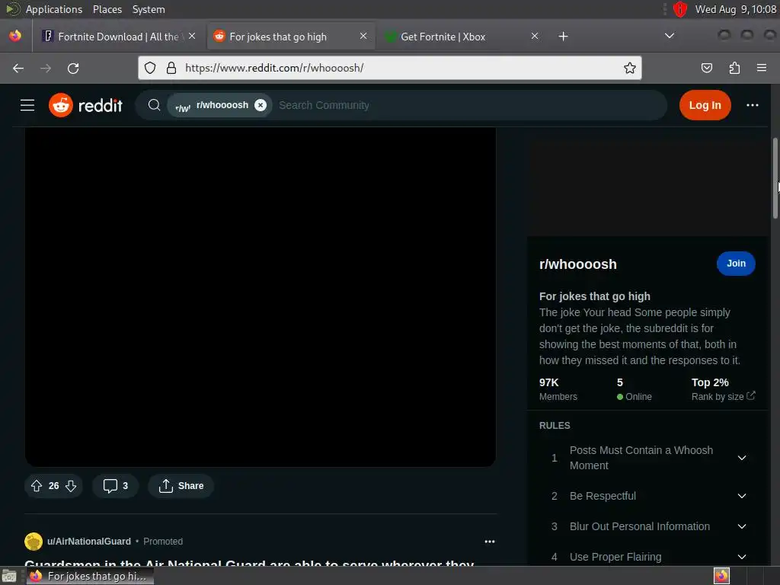This screenshot has height=585, width=780.
Task: Save page to Pocket
Action: pyautogui.click(x=706, y=68)
